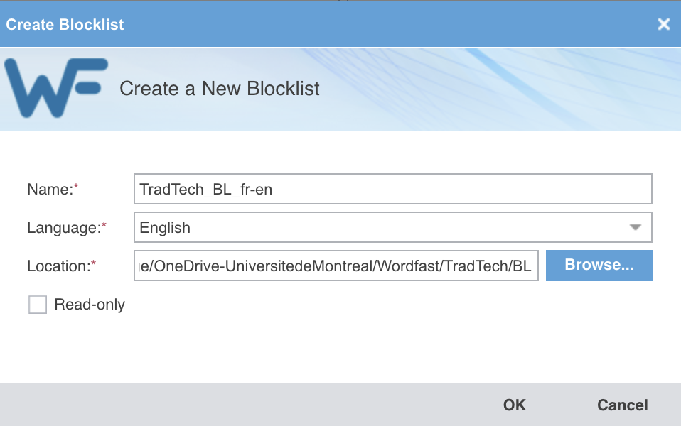The width and height of the screenshot is (681, 426).
Task: Click the Browse... button
Action: click(x=599, y=266)
